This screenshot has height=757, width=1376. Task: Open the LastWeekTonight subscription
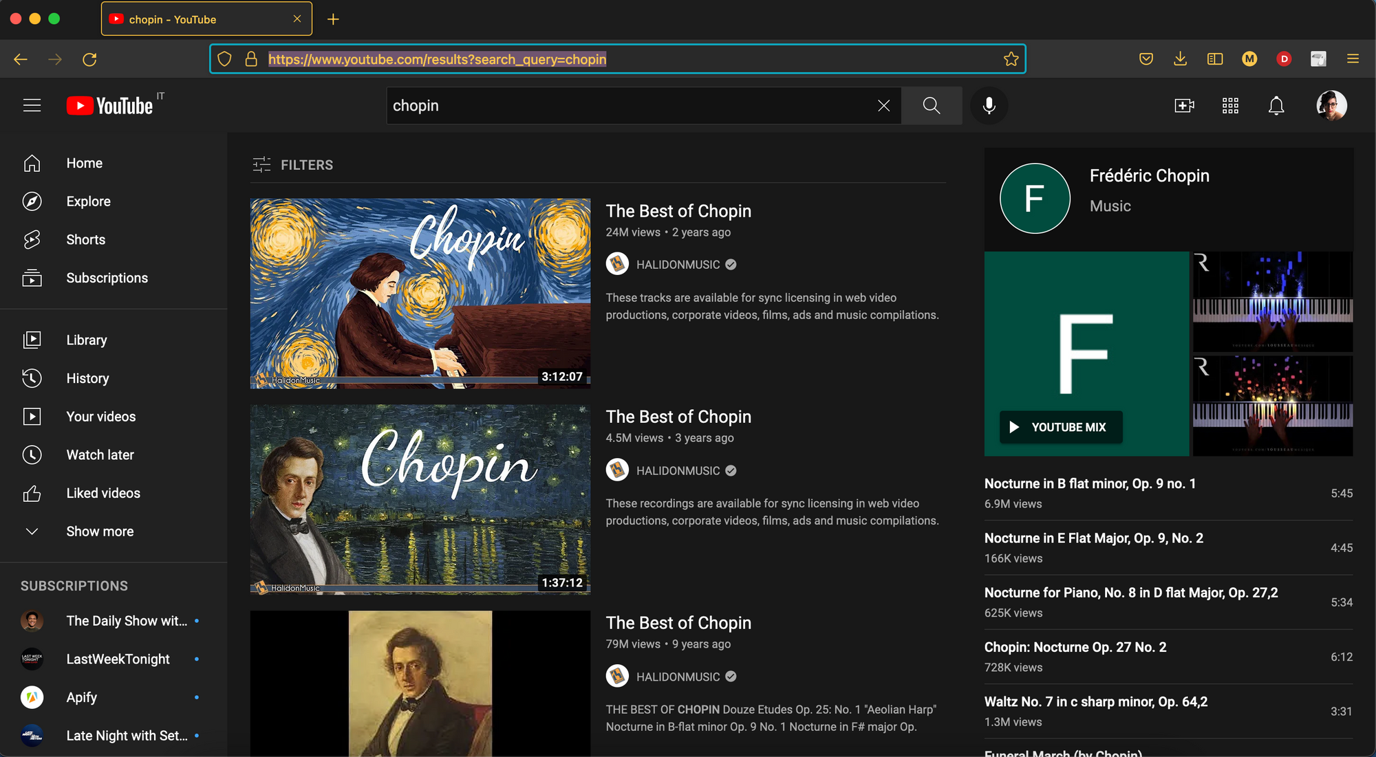click(114, 659)
